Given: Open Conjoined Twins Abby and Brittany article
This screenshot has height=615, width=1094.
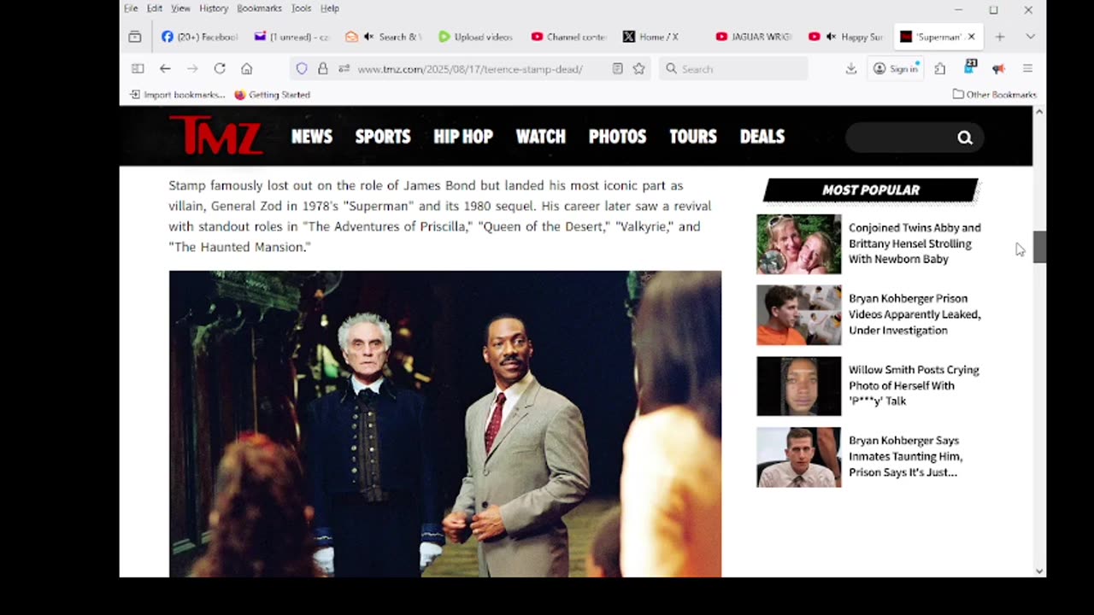Looking at the screenshot, I should 915,243.
